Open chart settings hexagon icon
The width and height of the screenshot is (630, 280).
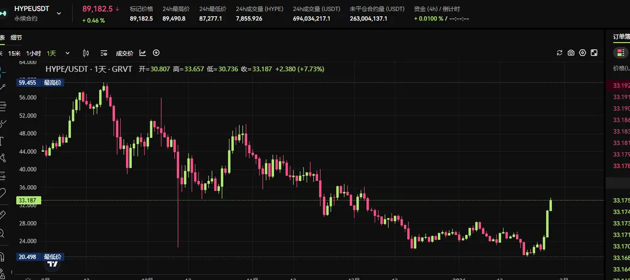tap(583, 53)
